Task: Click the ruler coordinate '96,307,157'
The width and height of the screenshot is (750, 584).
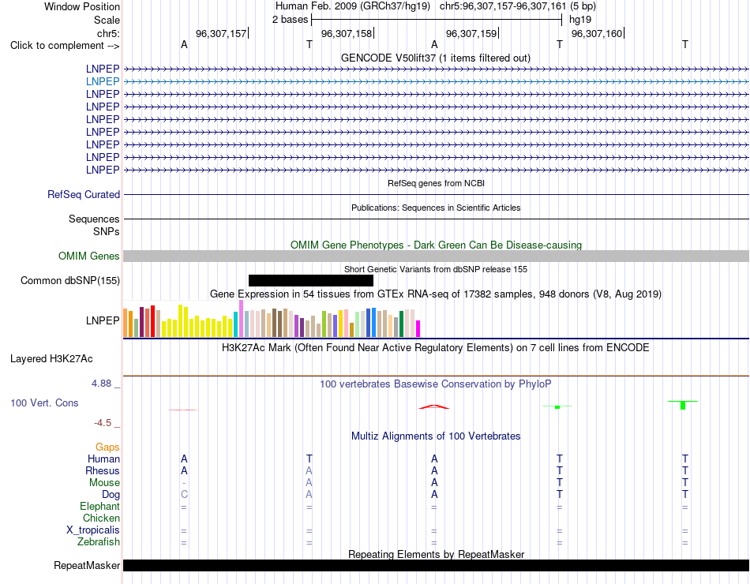Action: tap(221, 33)
